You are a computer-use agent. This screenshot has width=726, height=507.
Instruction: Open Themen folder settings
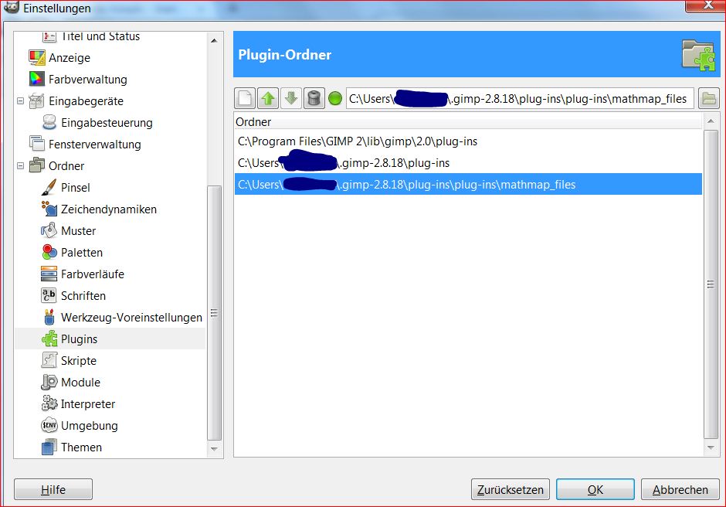click(x=81, y=447)
